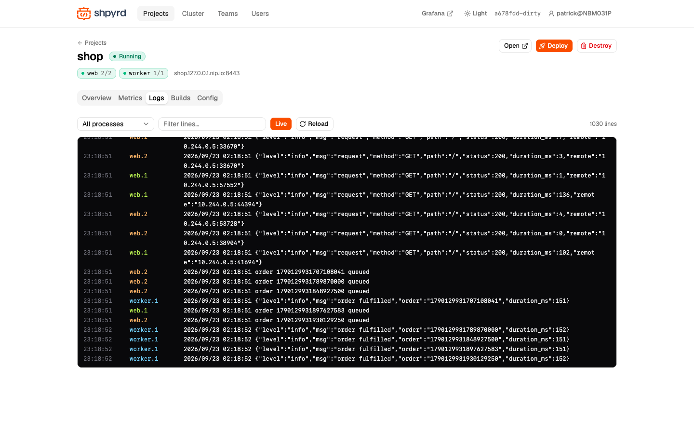Open the Users nav item
Screen dimensions: 694x434
[260, 14]
